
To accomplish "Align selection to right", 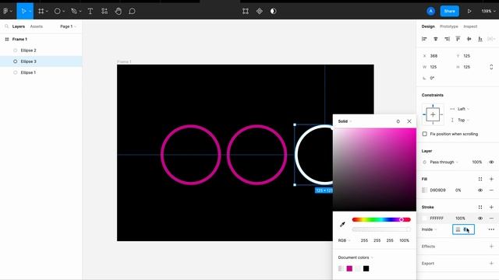I will (447, 39).
